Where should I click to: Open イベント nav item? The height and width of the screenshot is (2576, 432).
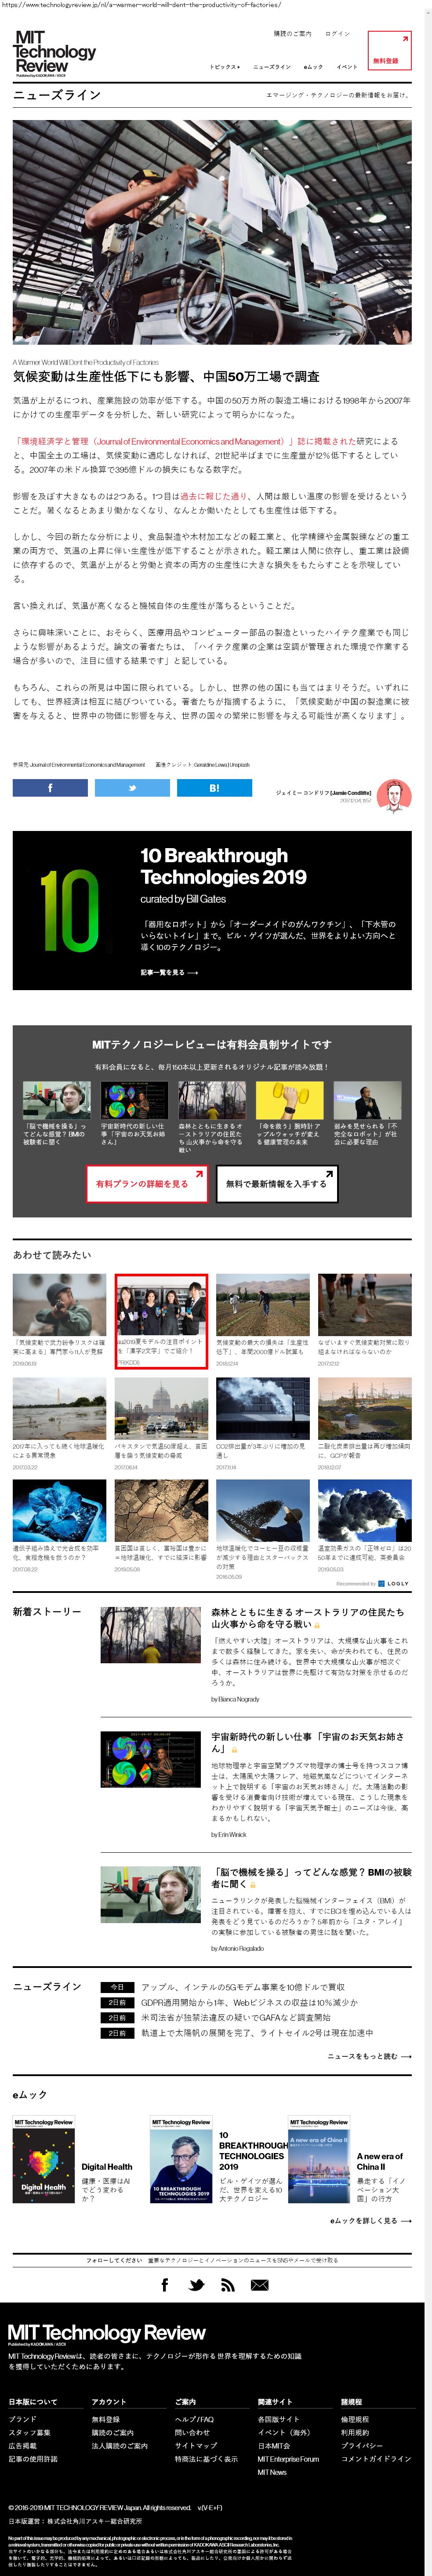347,67
